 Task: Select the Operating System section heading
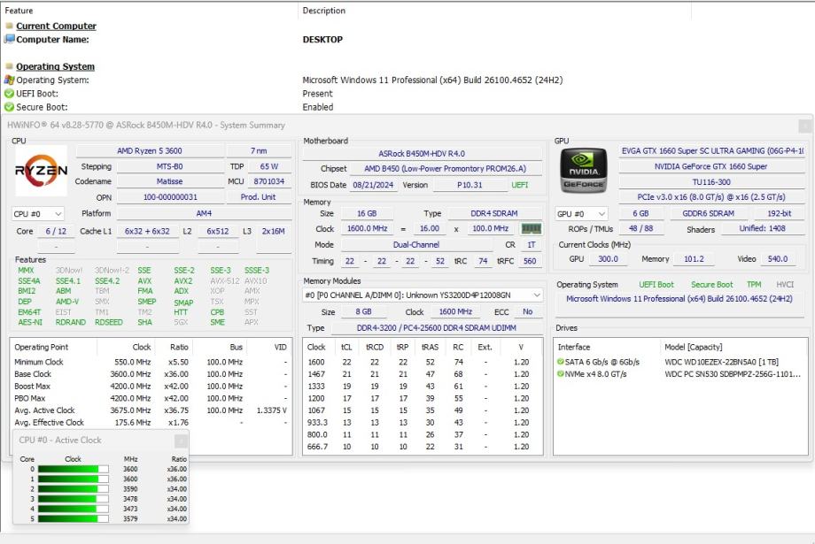coord(55,66)
